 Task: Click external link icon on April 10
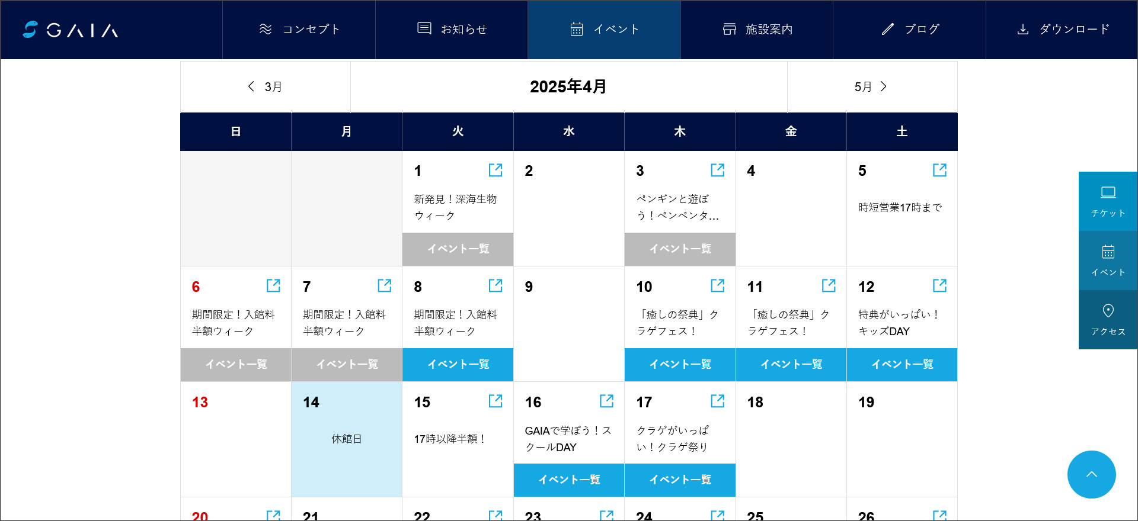point(717,286)
